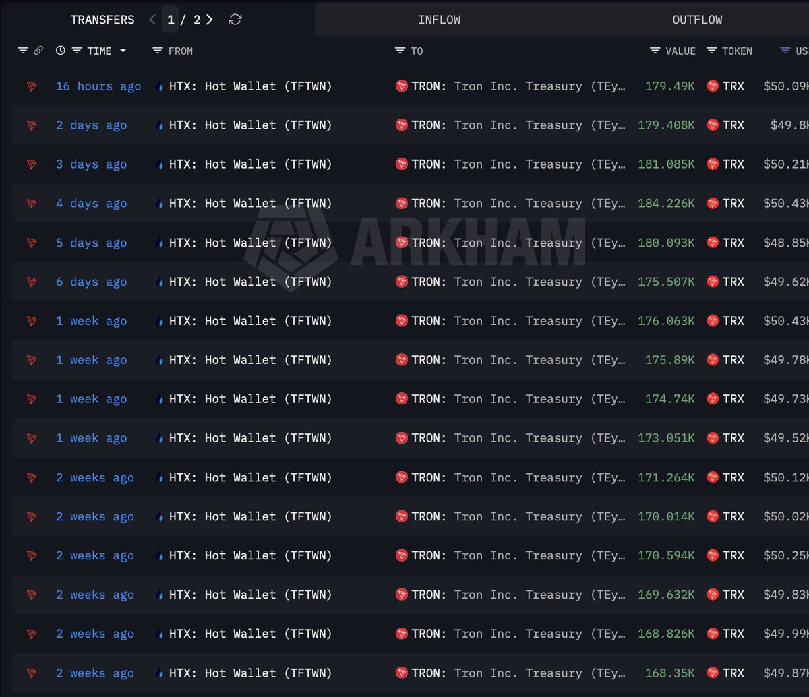The image size is (809, 697).
Task: Click HTX flame icon in 179.49K row
Action: pos(160,86)
